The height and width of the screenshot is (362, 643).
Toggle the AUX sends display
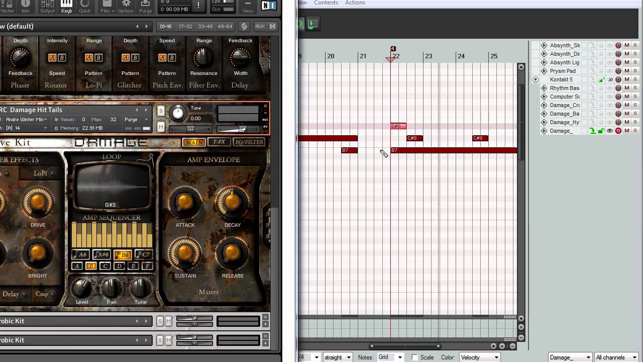260,26
